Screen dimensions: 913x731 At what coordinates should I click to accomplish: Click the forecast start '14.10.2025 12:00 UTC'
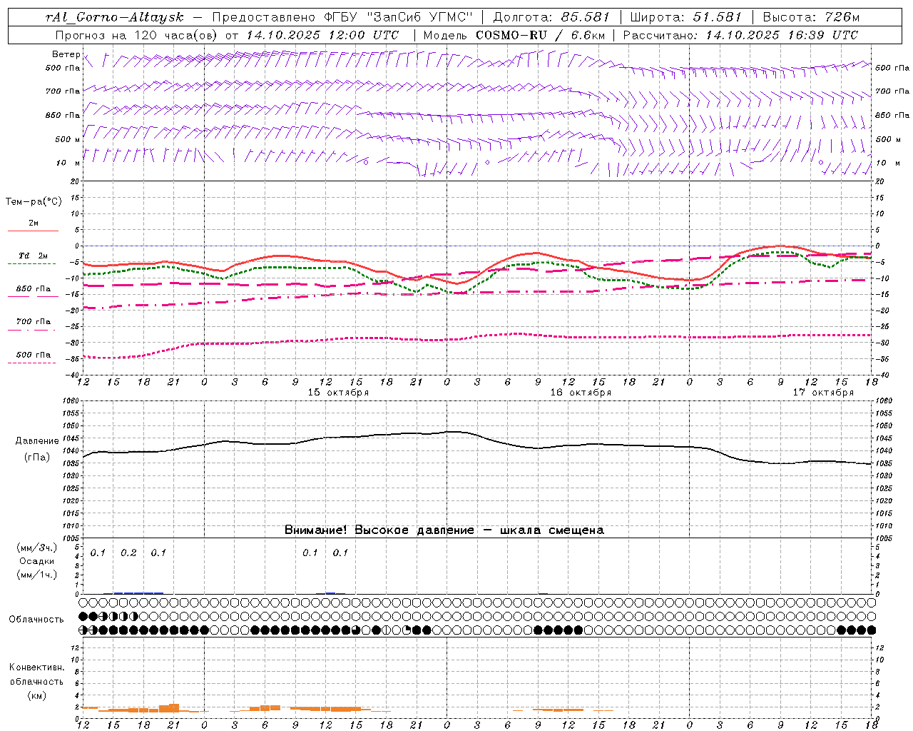coord(322,35)
